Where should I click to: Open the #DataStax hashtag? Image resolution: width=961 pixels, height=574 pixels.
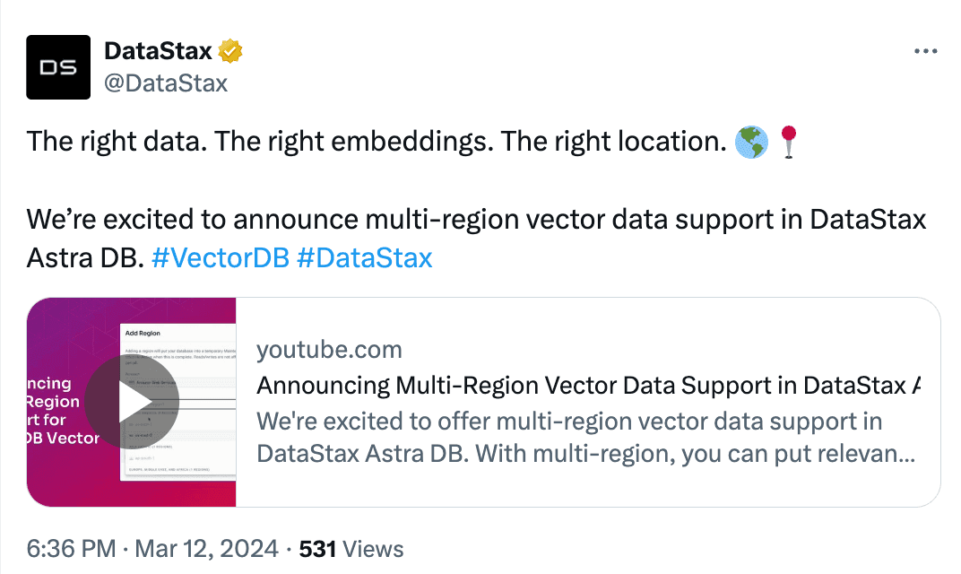[x=367, y=257]
